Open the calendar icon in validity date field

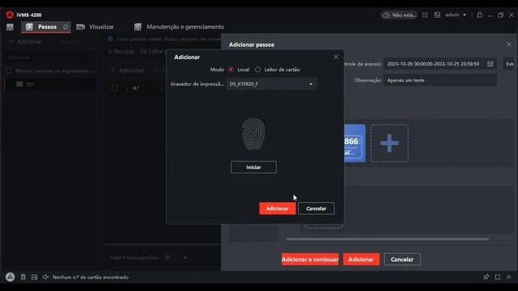click(490, 64)
